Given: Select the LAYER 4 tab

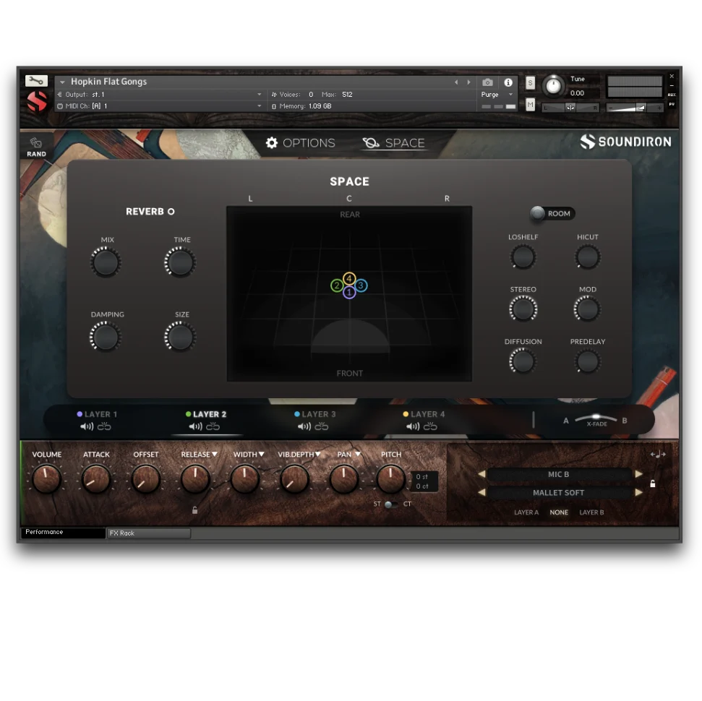Looking at the screenshot, I should click(424, 415).
